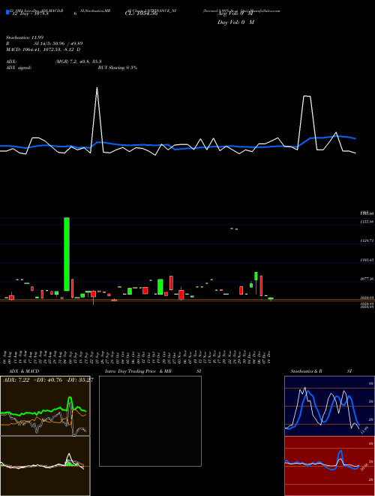The image size is (375, 496).
Task: Click the 1103.43 price axis label
Action: 367,260
